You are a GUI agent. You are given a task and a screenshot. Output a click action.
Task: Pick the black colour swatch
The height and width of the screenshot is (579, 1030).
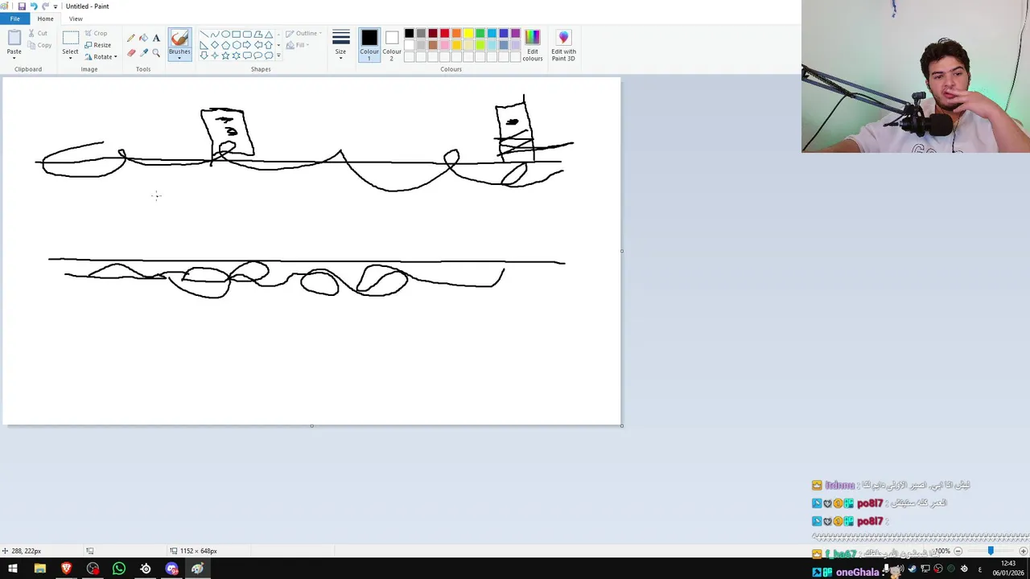coord(409,34)
